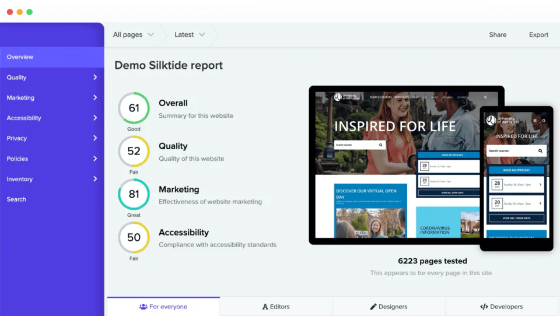Open the Accessibility heading in report
560x316 pixels.
click(x=184, y=233)
